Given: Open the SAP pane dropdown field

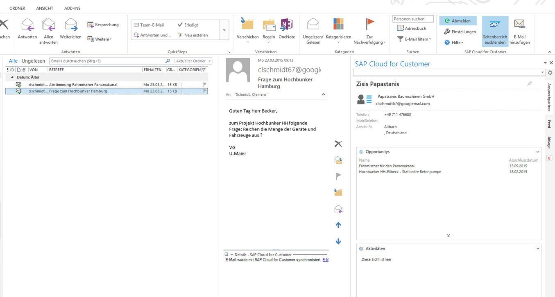Looking at the screenshot, I should (x=449, y=72).
